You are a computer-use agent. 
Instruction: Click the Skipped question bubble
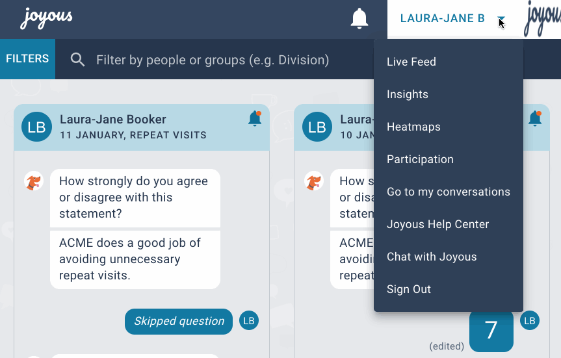[x=179, y=321]
